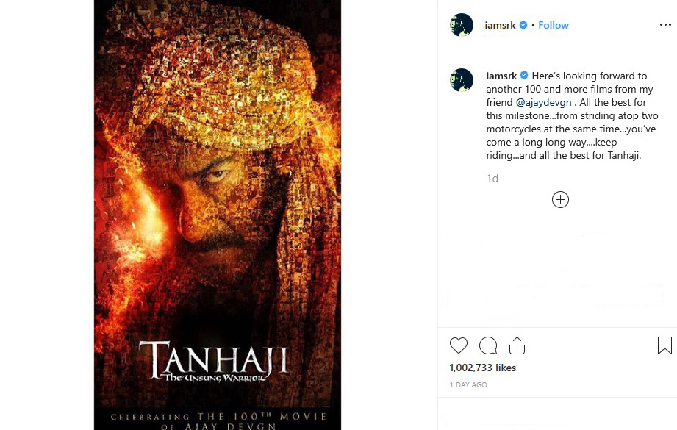
Task: Click the Tanhaji poster image
Action: (218, 215)
